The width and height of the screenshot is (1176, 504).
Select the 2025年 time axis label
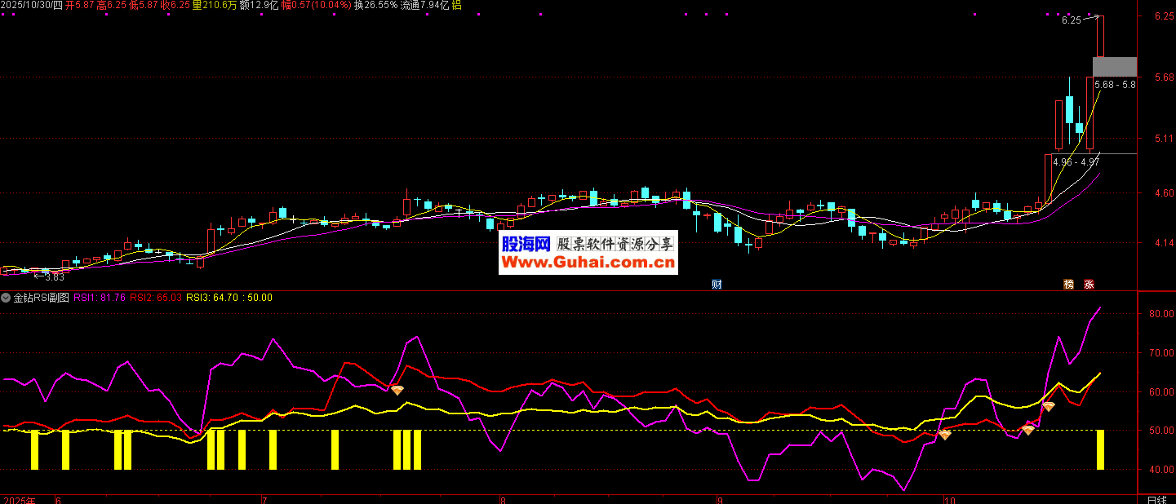pos(20,499)
